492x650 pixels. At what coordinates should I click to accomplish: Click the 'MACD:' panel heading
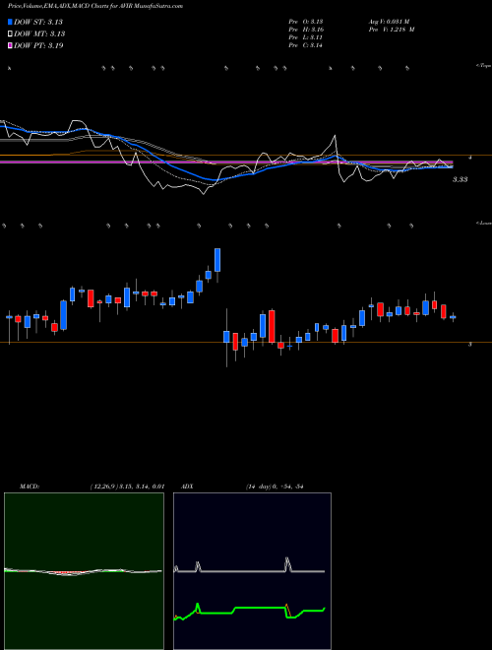pos(30,487)
